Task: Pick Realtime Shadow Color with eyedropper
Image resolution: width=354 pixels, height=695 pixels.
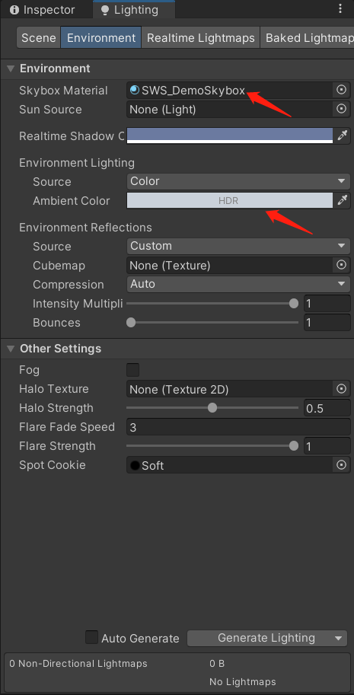Action: point(342,135)
